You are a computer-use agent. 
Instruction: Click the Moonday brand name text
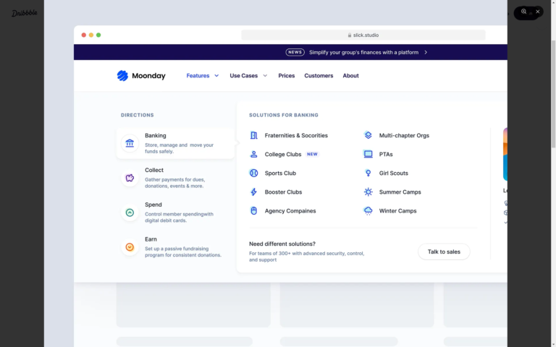click(x=148, y=75)
